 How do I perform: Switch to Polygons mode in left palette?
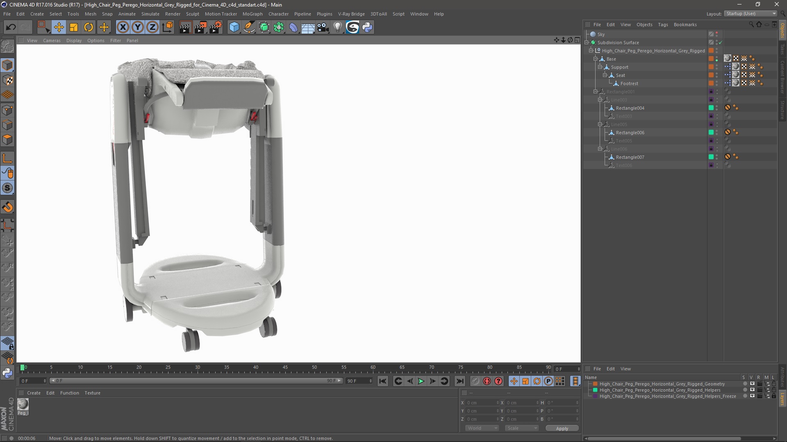(7, 140)
